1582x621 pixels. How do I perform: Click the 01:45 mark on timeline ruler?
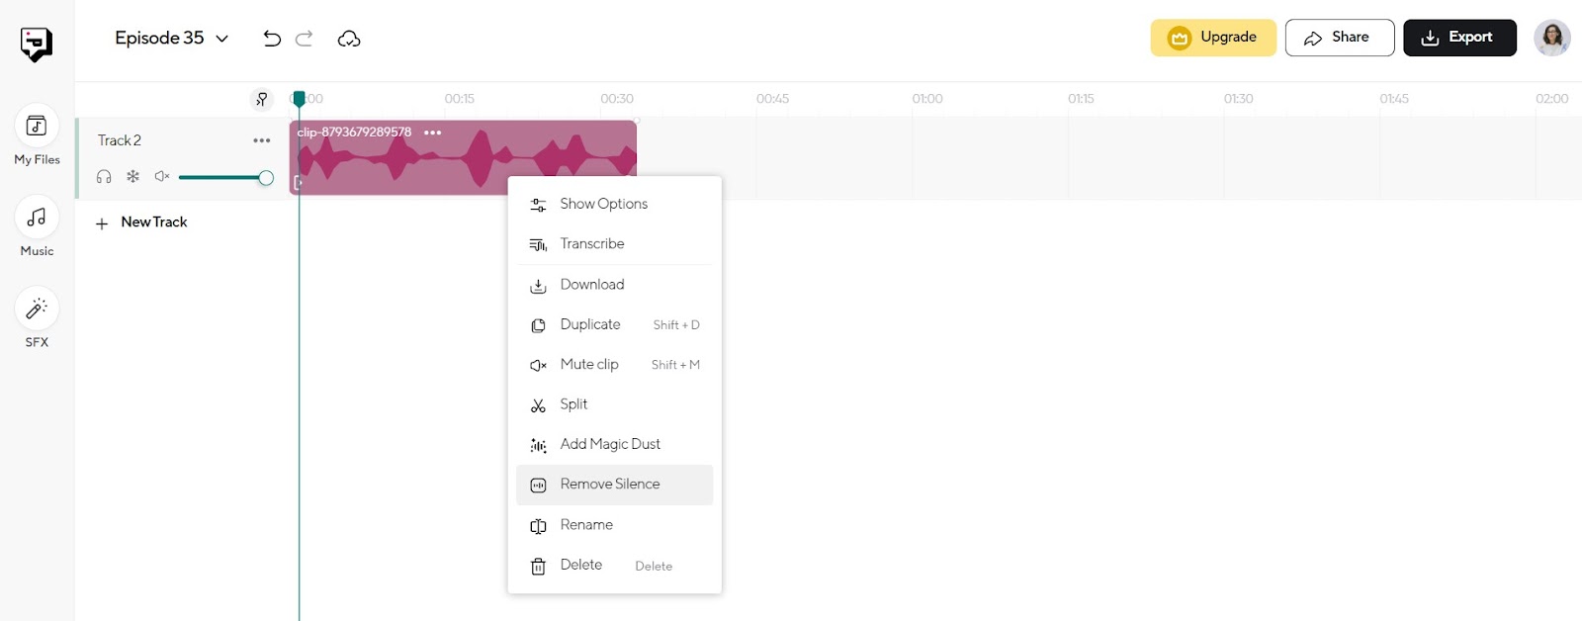coord(1394,99)
